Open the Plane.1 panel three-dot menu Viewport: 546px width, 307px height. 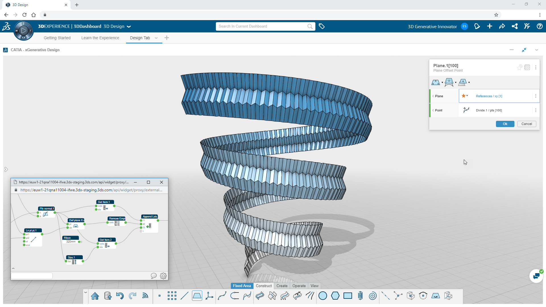(x=536, y=67)
